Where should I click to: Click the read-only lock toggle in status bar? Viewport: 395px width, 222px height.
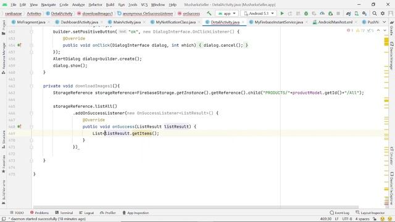click(375, 219)
